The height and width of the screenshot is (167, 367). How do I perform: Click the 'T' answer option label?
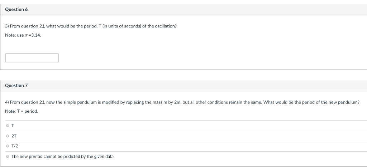pyautogui.click(x=13, y=126)
